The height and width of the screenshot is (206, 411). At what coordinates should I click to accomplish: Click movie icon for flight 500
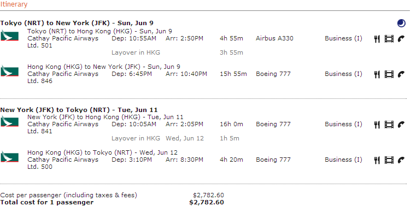pyautogui.click(x=389, y=160)
